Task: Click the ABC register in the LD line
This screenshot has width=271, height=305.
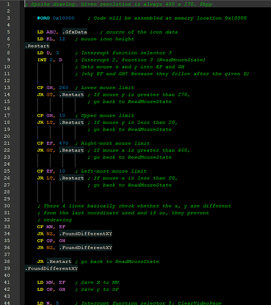Action: (52, 32)
